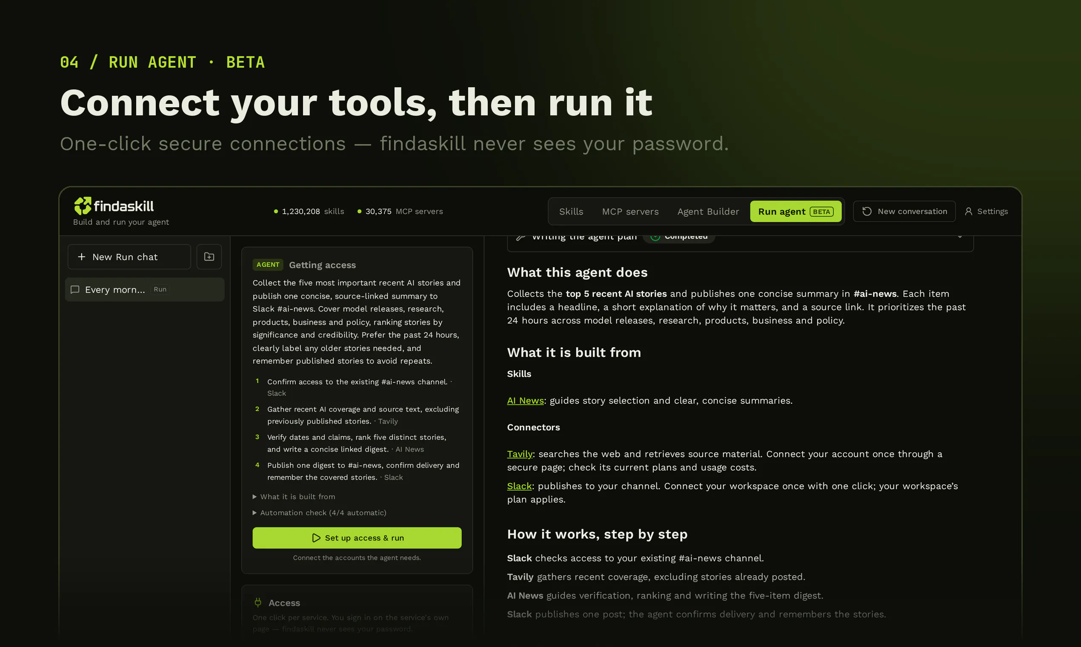
Task: Click the Set up access & run button
Action: tap(357, 538)
